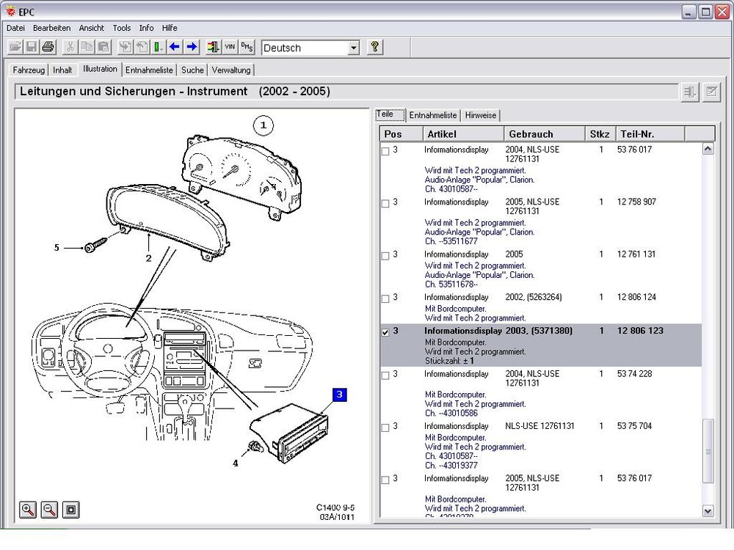Screen dimensions: 734x550
Task: Open the Bearbeiten menu
Action: pyautogui.click(x=51, y=28)
